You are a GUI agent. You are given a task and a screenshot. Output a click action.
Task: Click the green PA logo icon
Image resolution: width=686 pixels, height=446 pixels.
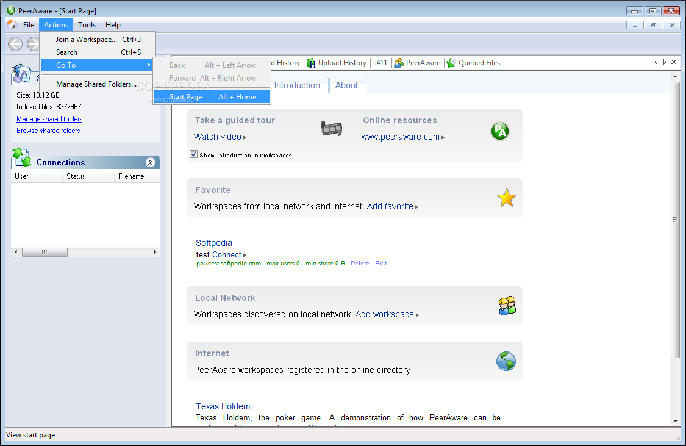point(499,131)
